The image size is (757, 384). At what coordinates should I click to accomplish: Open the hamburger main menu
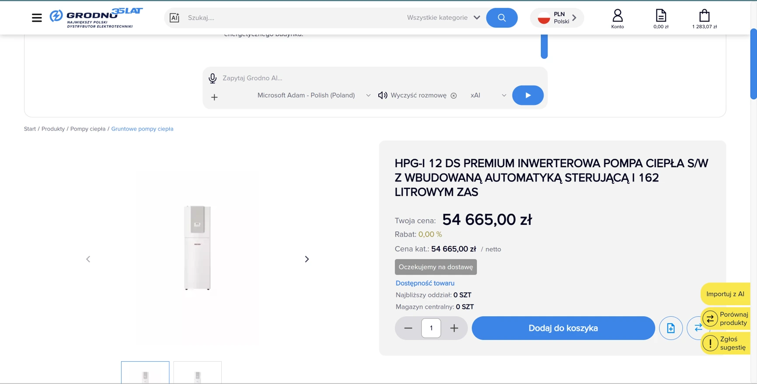[x=37, y=18]
